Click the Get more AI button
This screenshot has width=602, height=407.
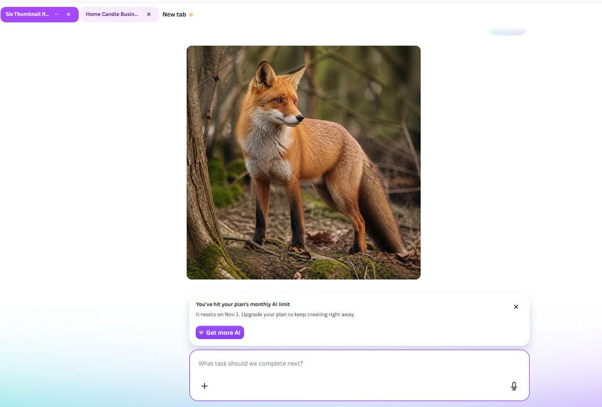[219, 333]
